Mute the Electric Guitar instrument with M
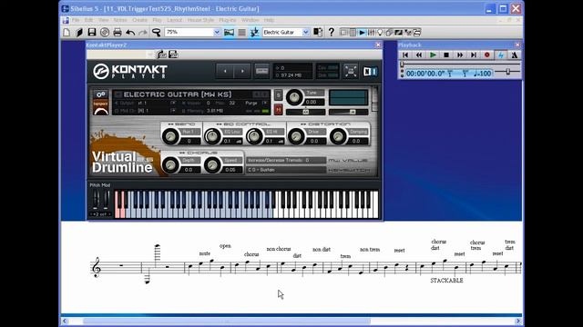This screenshot has width=583, height=327. coord(278,109)
